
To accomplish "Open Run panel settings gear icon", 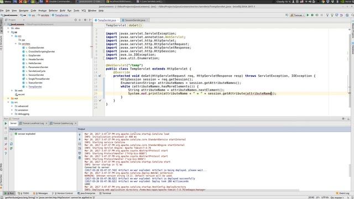I will [x=343, y=119].
